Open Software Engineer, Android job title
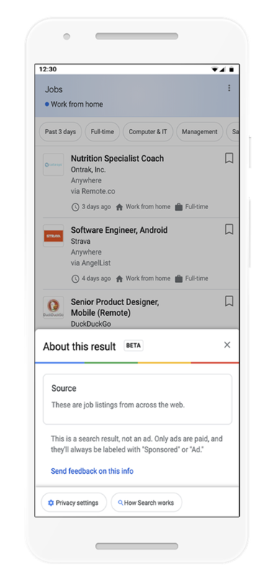 [119, 230]
